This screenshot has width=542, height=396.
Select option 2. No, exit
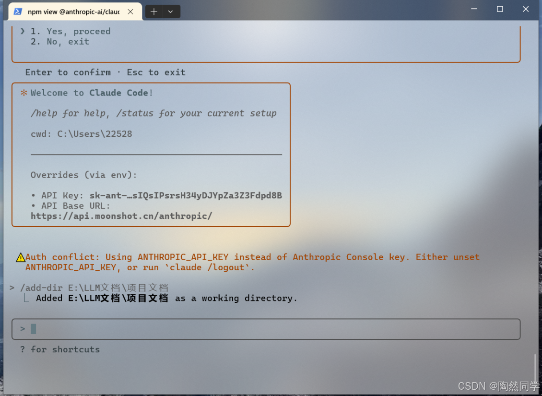point(60,41)
